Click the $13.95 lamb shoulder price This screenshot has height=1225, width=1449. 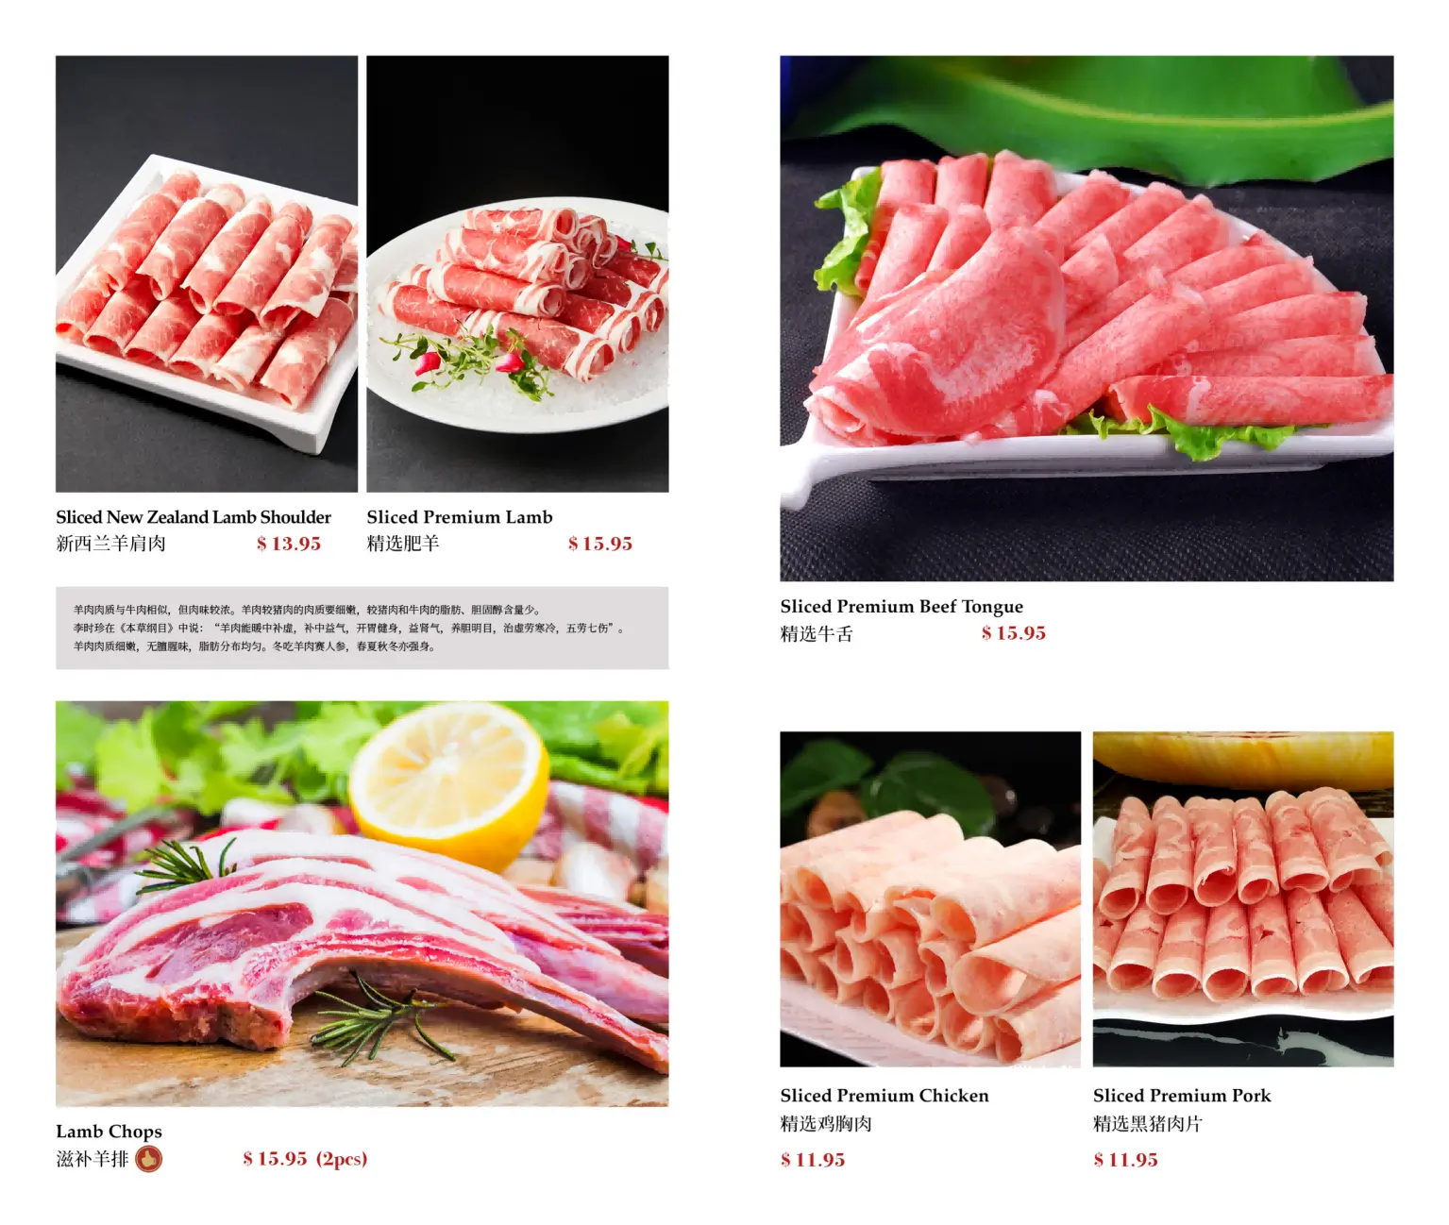[x=289, y=544]
